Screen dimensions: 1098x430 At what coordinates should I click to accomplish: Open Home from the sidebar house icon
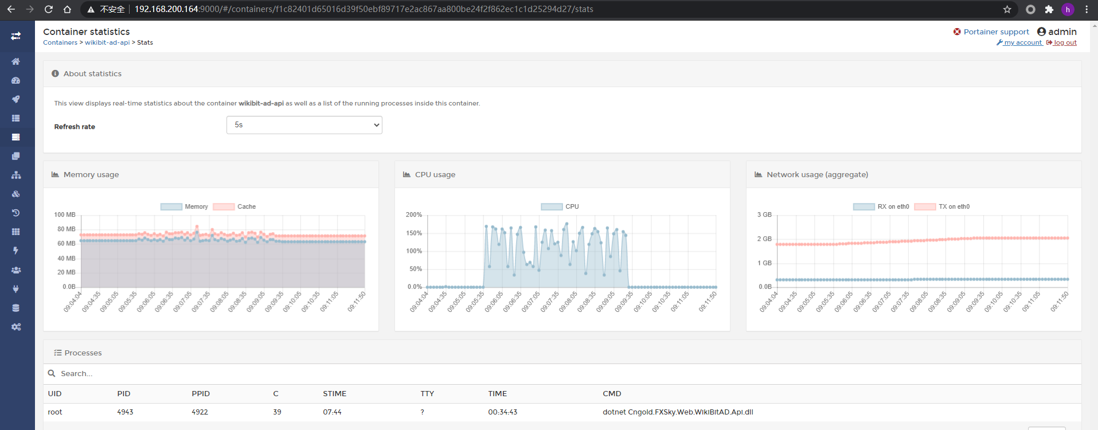tap(16, 61)
